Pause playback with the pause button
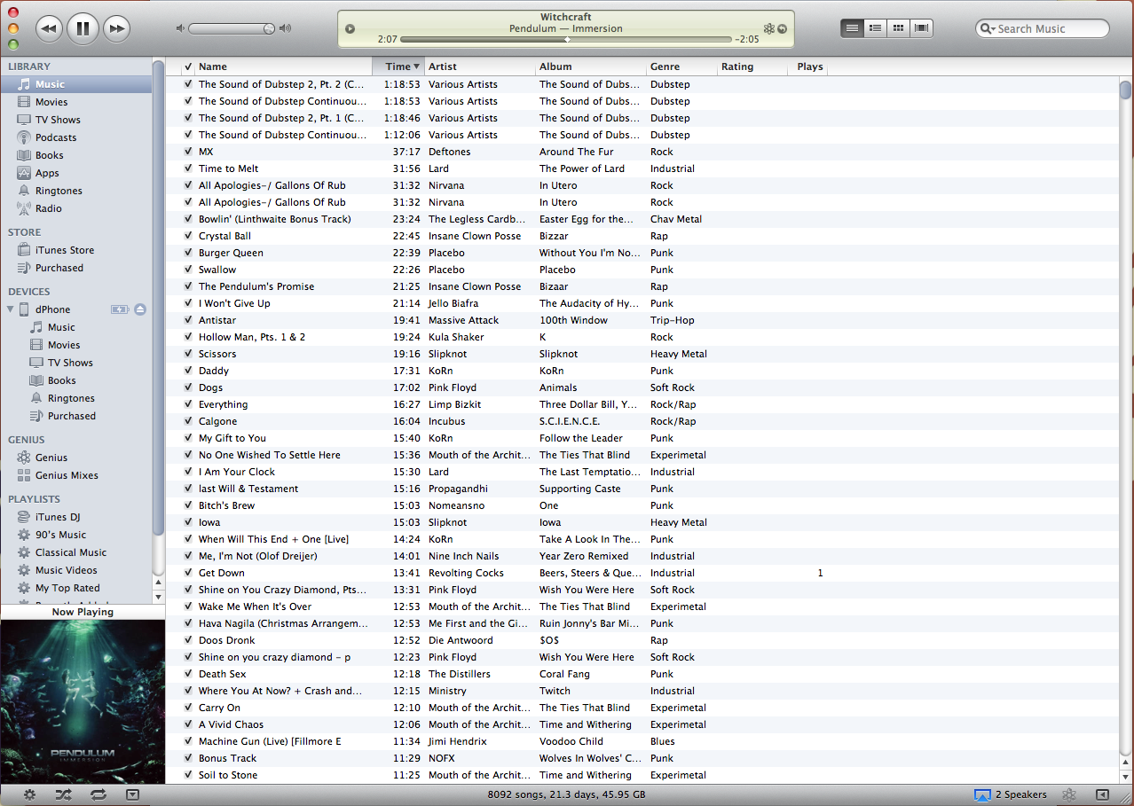 [83, 28]
